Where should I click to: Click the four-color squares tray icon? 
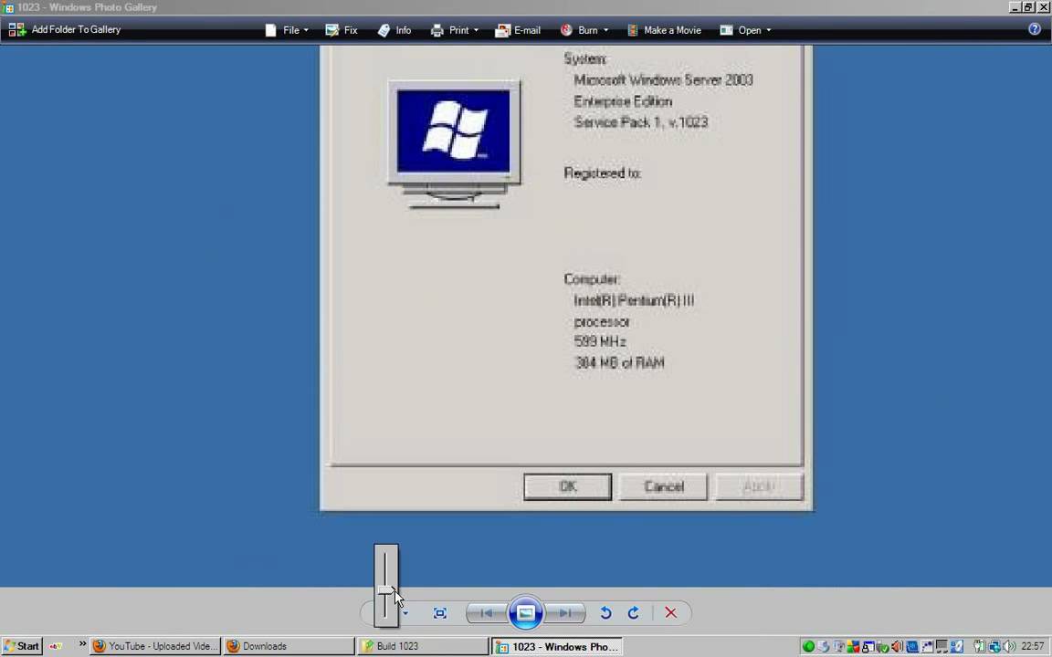(x=854, y=646)
